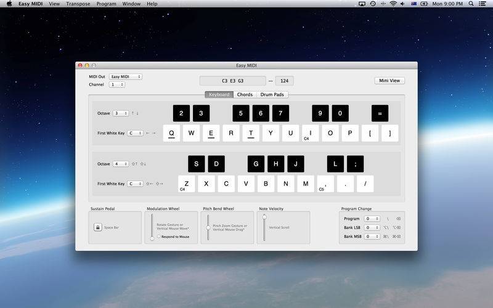Screen dimensions: 493x308
Task: Play the white comma key marked C5
Action: click(325, 184)
